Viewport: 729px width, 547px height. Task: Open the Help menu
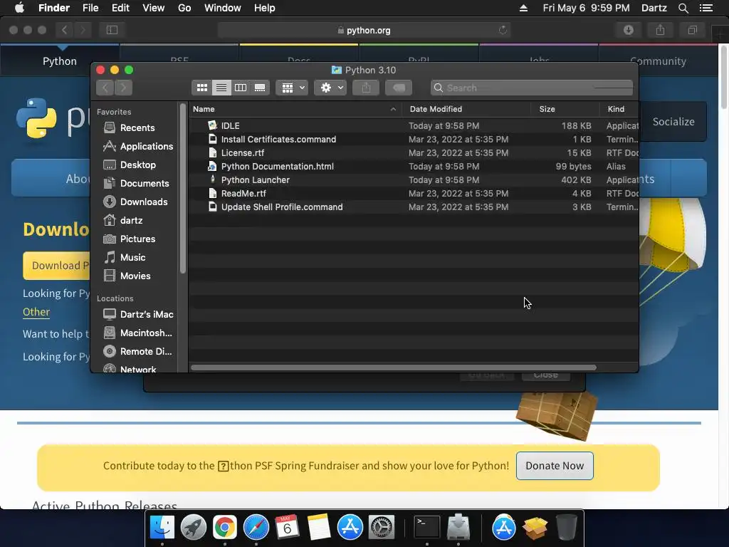[x=265, y=8]
